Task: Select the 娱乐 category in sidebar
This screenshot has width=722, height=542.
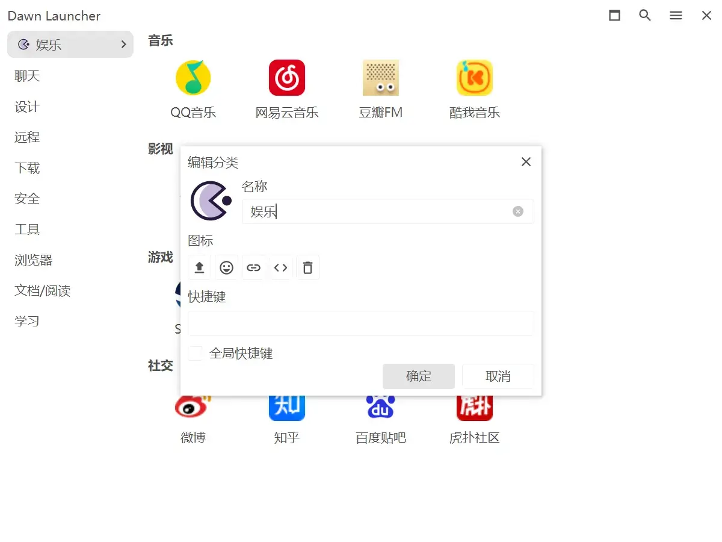Action: 70,45
